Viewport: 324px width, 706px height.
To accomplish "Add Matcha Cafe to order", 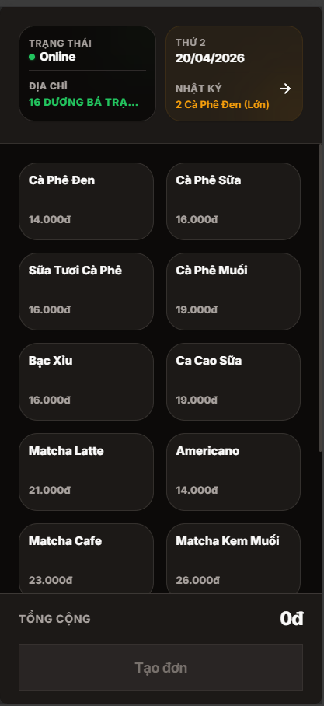I will click(86, 558).
